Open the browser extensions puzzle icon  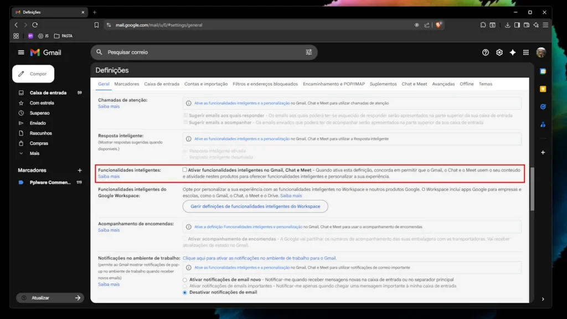(x=483, y=25)
